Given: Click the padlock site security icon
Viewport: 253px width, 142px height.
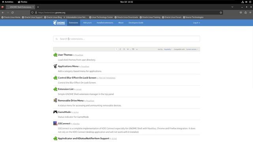Looking at the screenshot, I should pyautogui.click(x=36, y=13).
